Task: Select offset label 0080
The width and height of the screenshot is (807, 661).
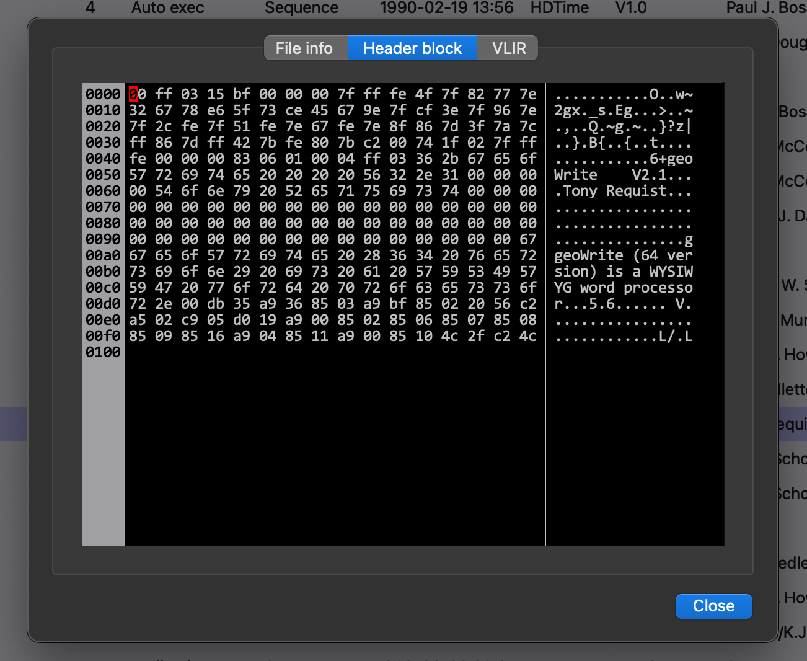Action: tap(103, 223)
